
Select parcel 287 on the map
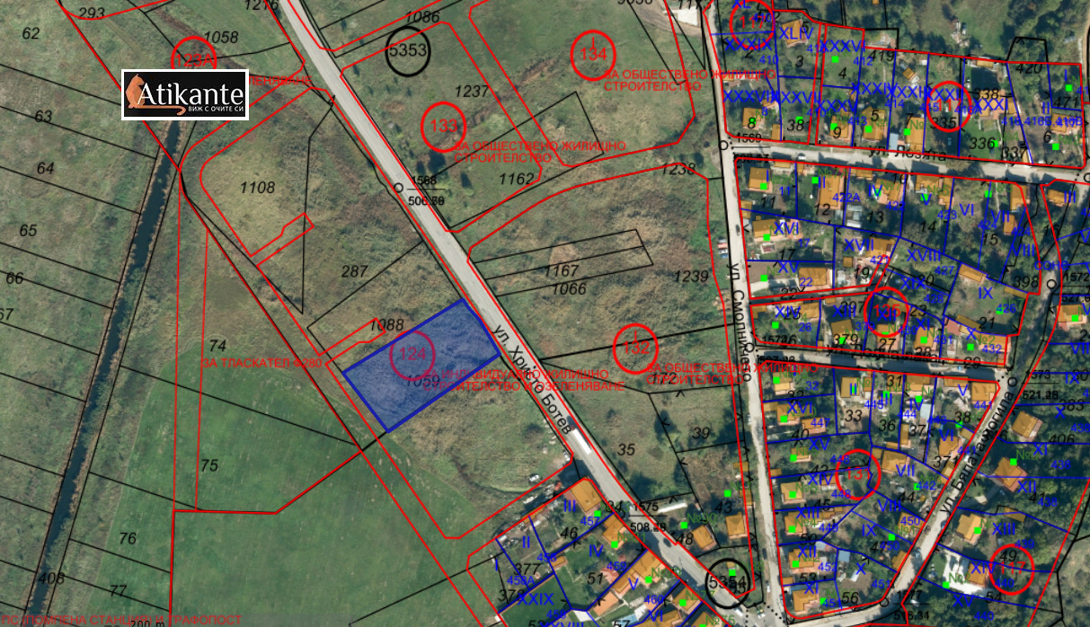pyautogui.click(x=355, y=270)
